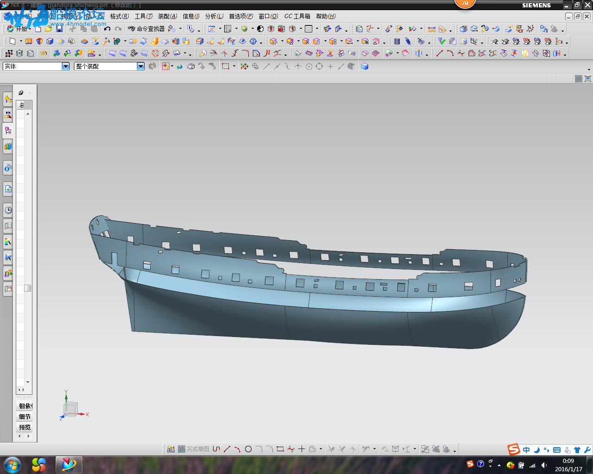Click the New file icon
Screen dimensions: 593x474
(38, 29)
